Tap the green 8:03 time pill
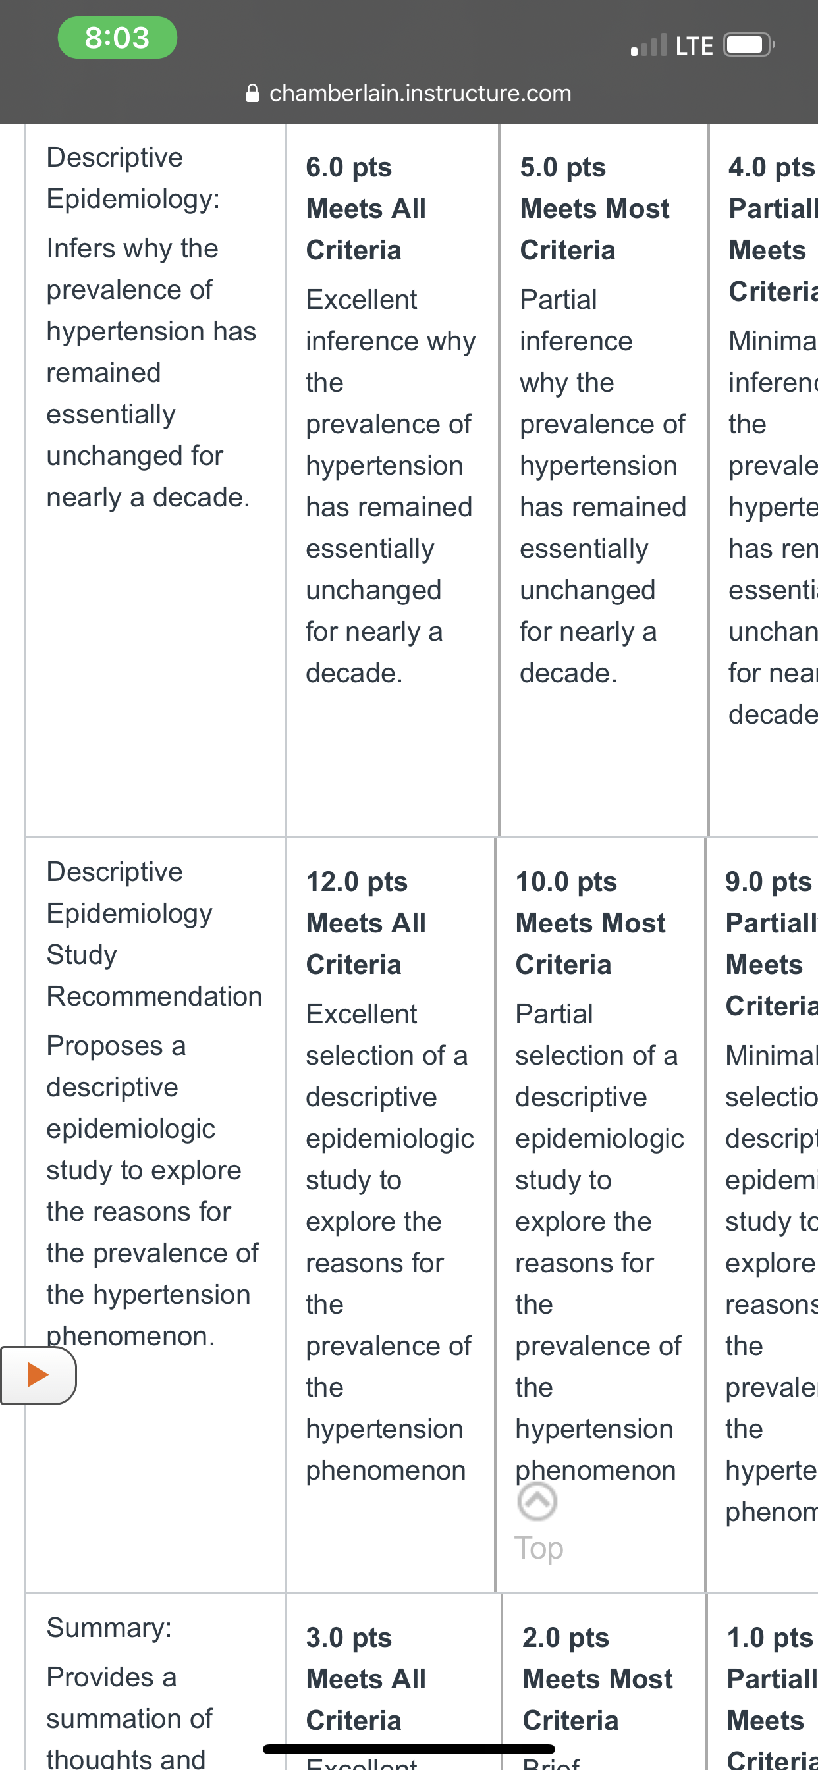Image resolution: width=818 pixels, height=1770 pixels. click(x=117, y=38)
